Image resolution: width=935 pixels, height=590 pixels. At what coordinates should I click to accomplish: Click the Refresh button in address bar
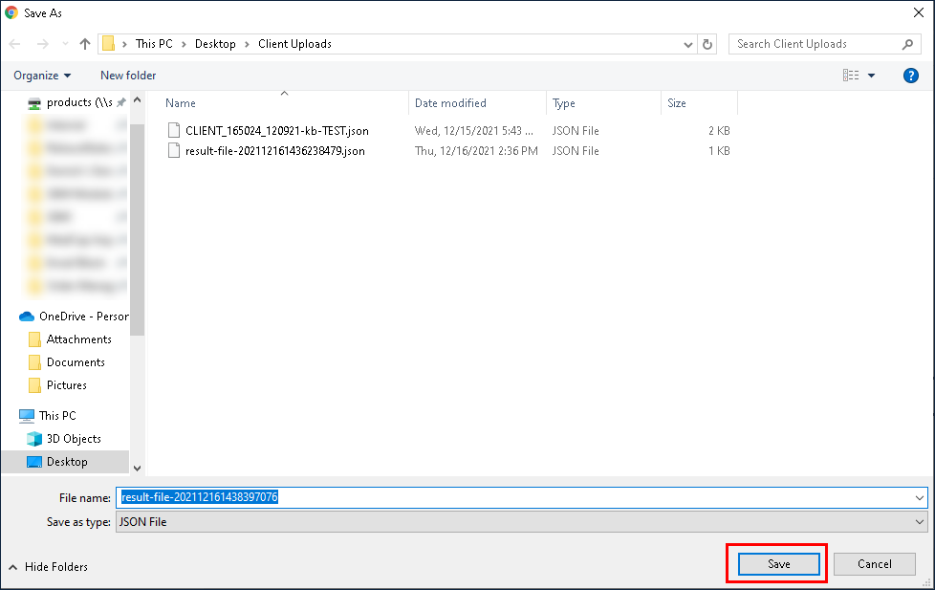707,44
